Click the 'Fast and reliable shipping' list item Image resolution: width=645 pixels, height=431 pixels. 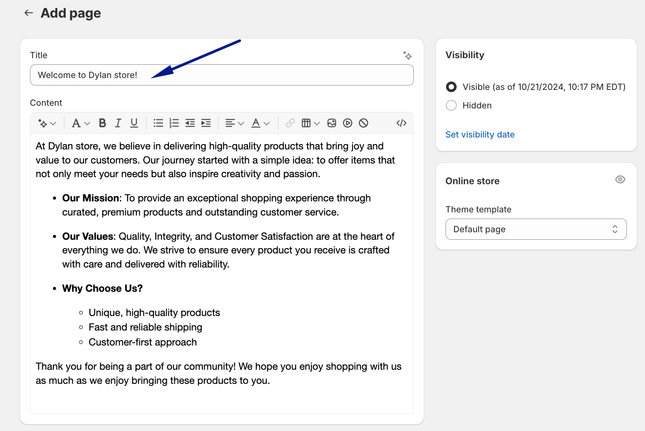(x=146, y=327)
